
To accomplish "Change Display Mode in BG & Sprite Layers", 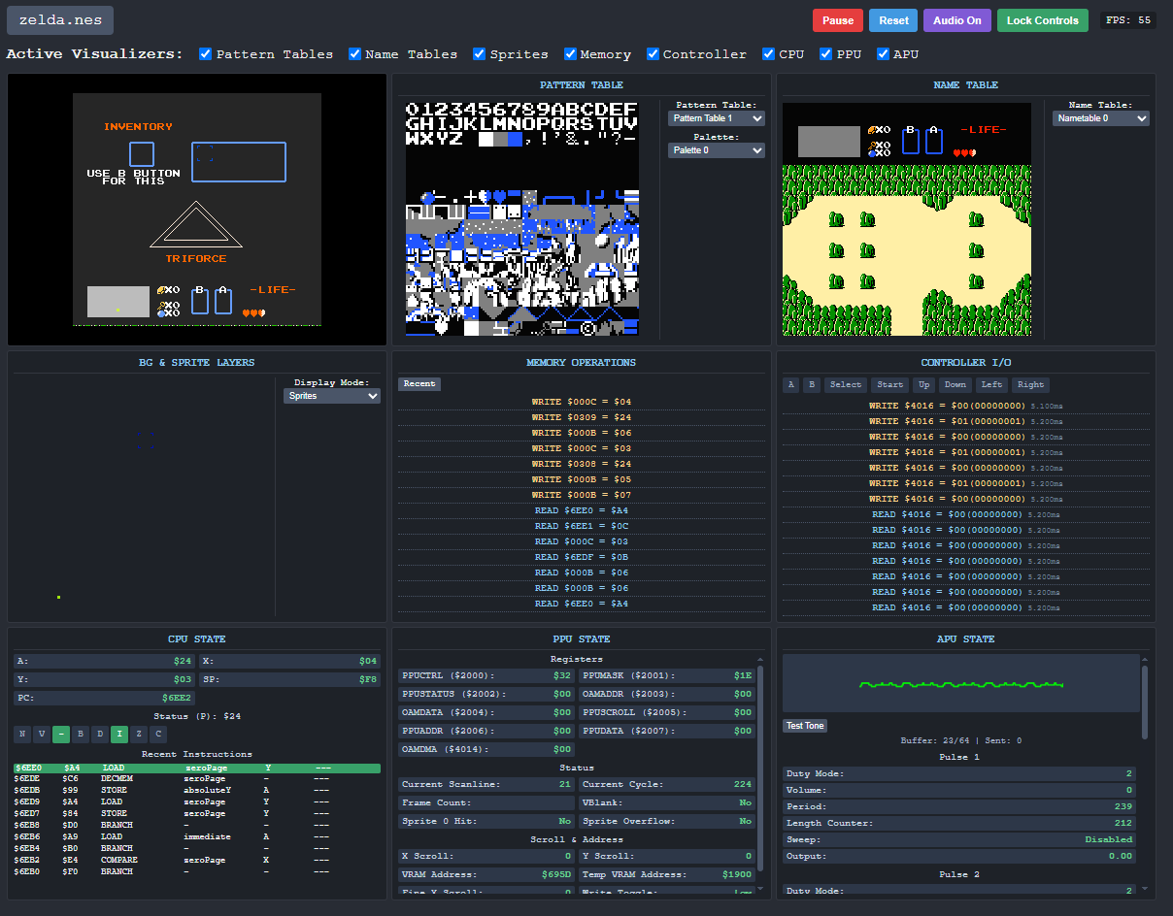I will [x=331, y=396].
